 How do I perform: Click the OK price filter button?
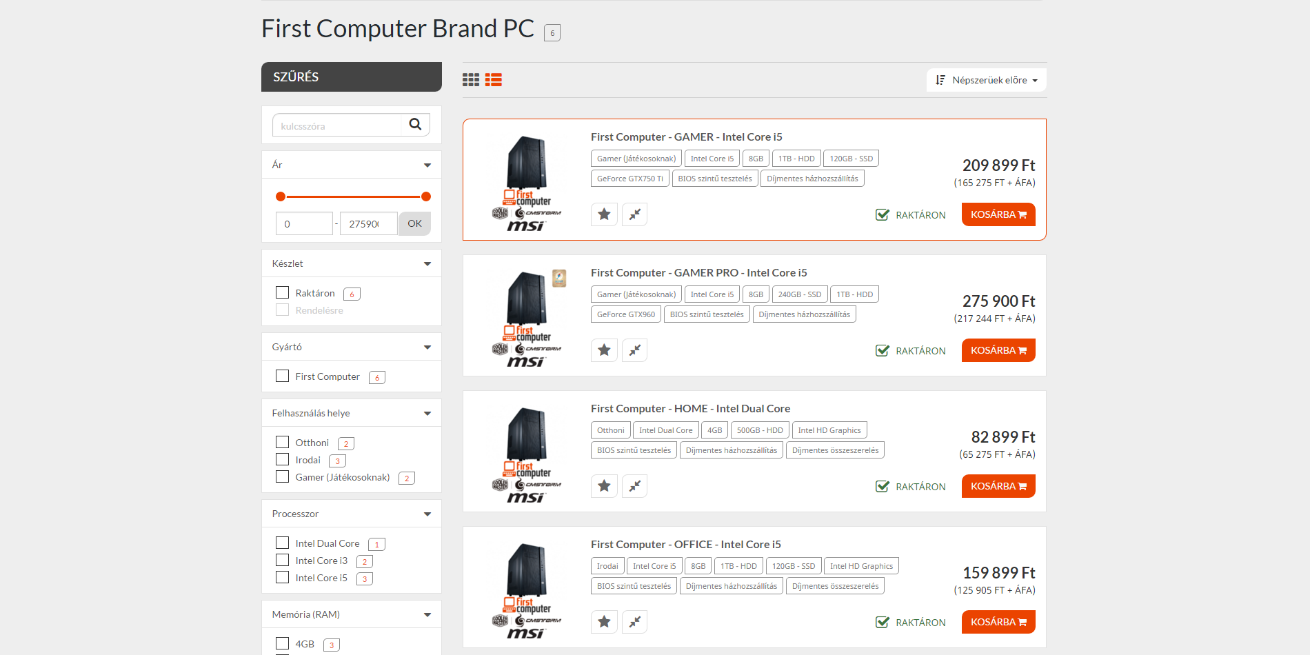click(x=414, y=223)
